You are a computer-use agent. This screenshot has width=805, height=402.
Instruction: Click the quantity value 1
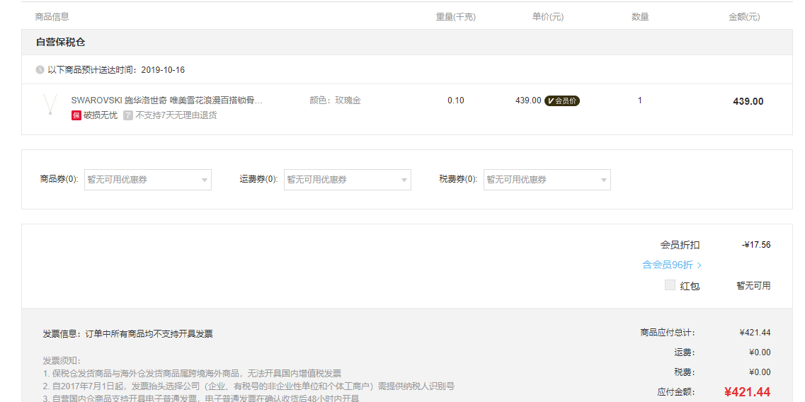coord(640,100)
